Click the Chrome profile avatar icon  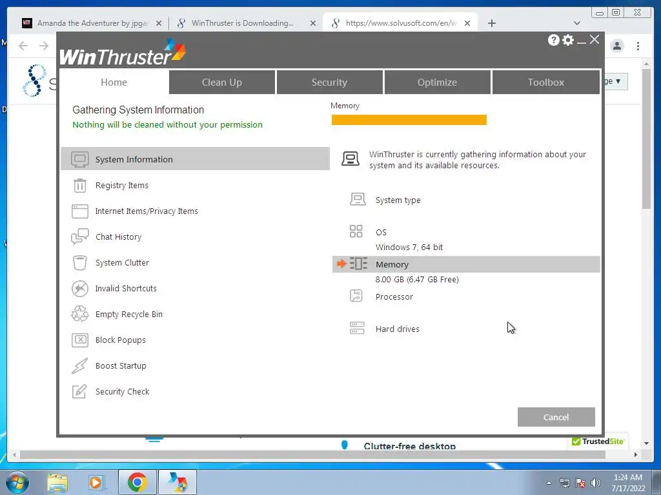[x=616, y=46]
